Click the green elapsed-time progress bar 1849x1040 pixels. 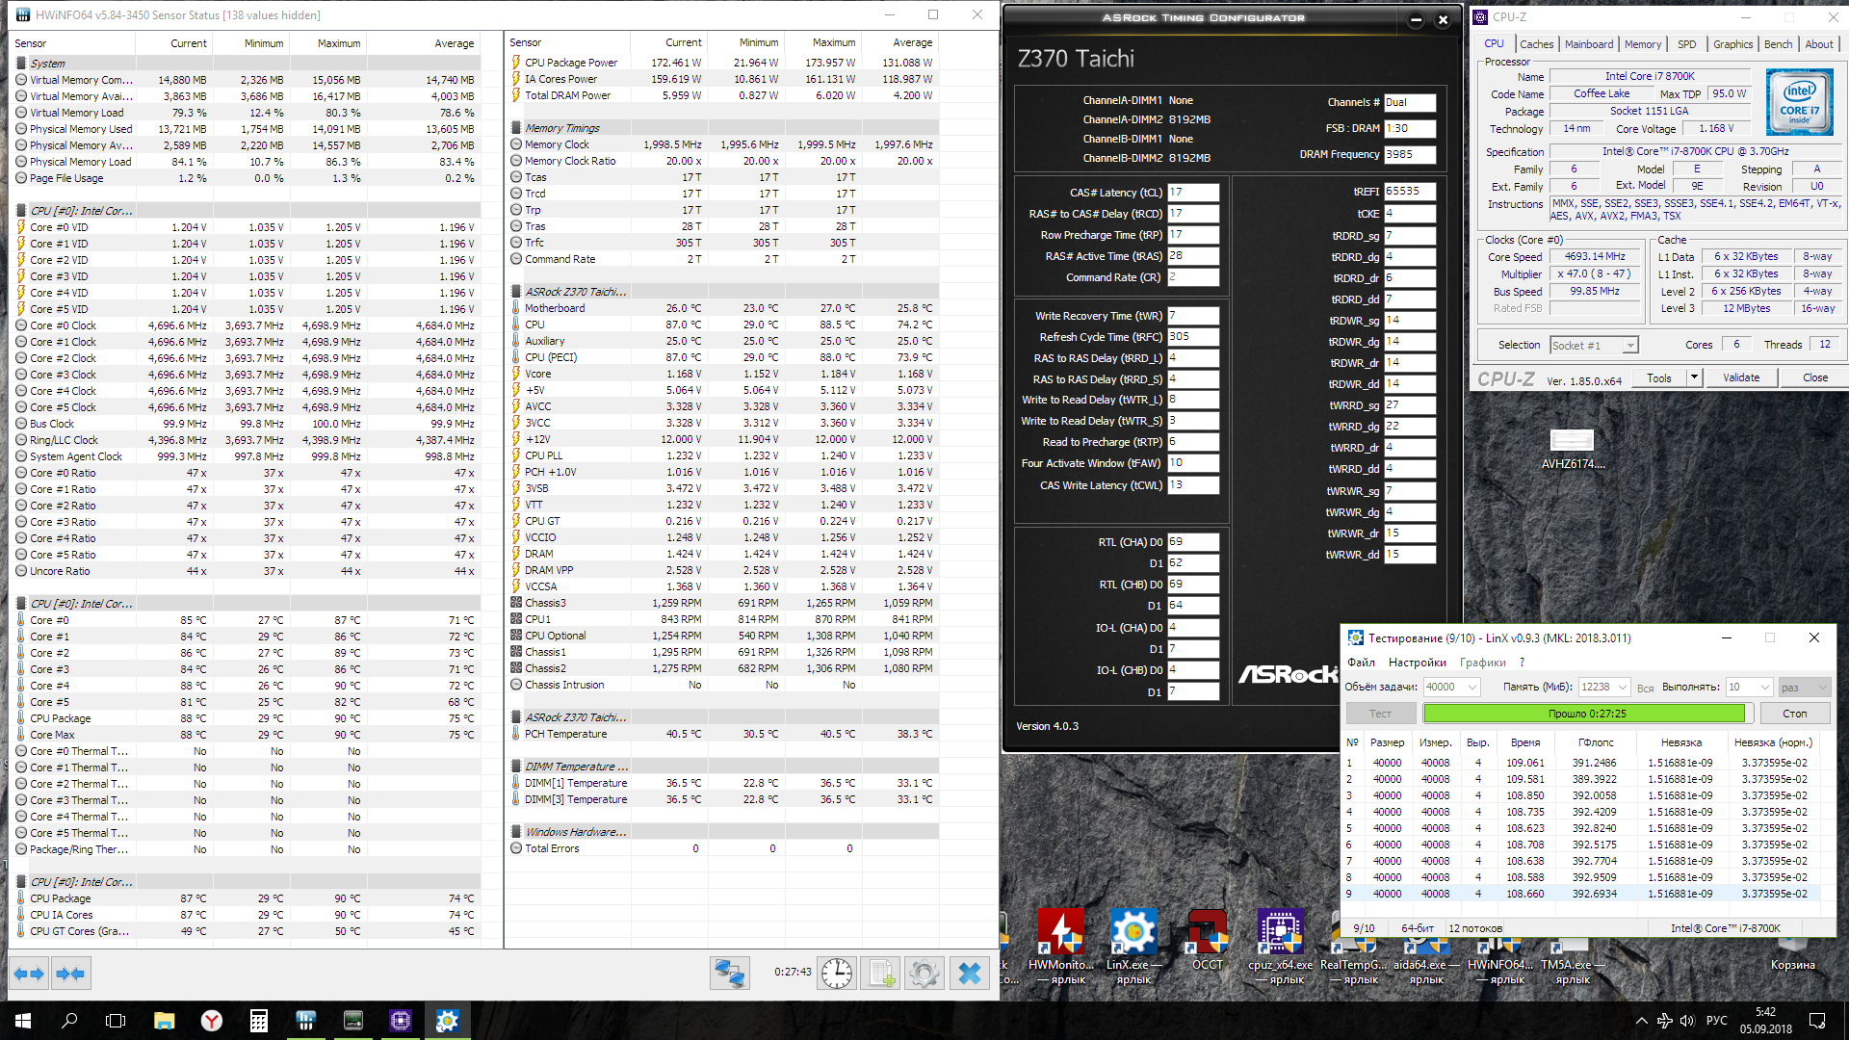[1584, 714]
